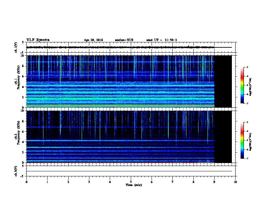265x204 pixels.
Task: Click the "4" kHz tick on ch.1 spectrogram
Action: 23,87
